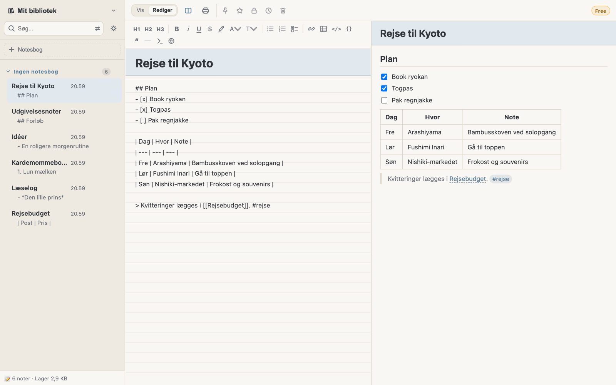Open search filter options icon

tap(97, 28)
